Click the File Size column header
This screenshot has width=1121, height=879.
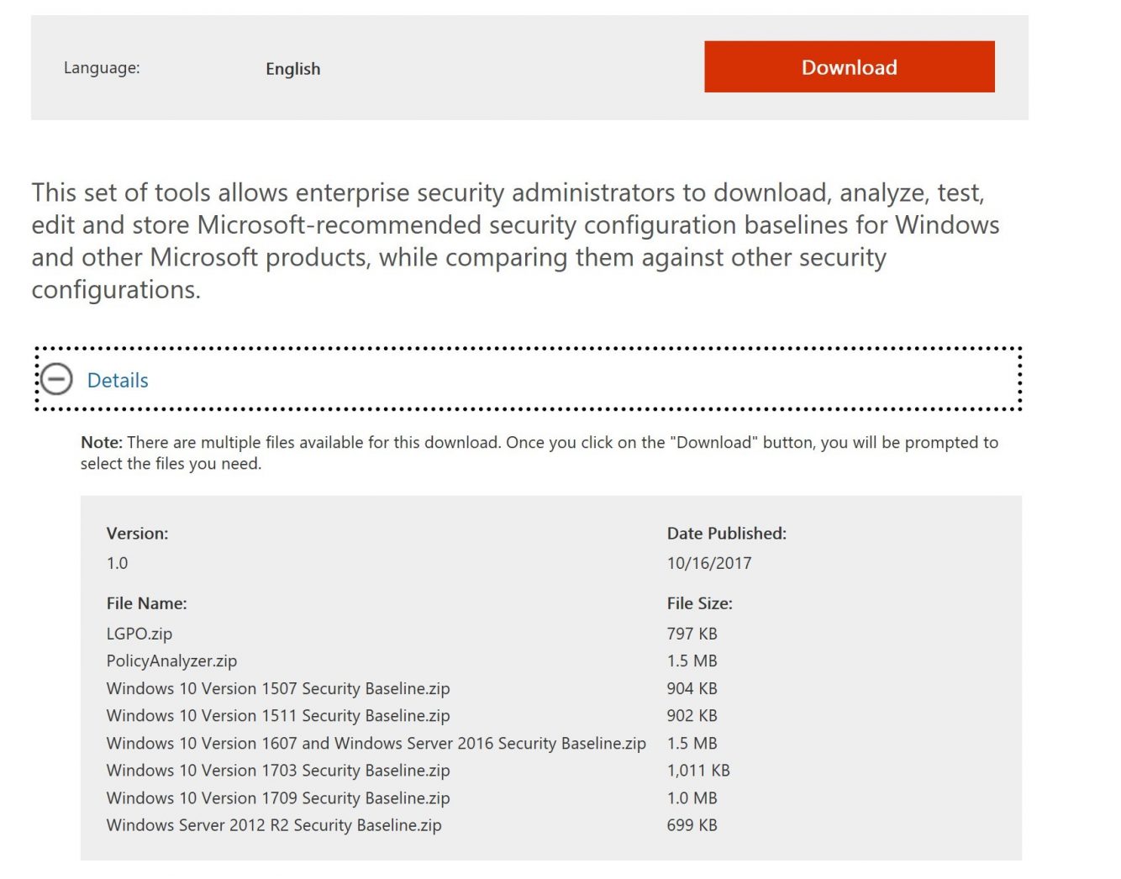click(x=700, y=603)
